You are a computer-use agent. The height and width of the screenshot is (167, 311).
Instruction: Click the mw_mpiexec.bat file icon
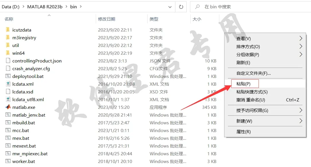pyautogui.click(x=8, y=153)
